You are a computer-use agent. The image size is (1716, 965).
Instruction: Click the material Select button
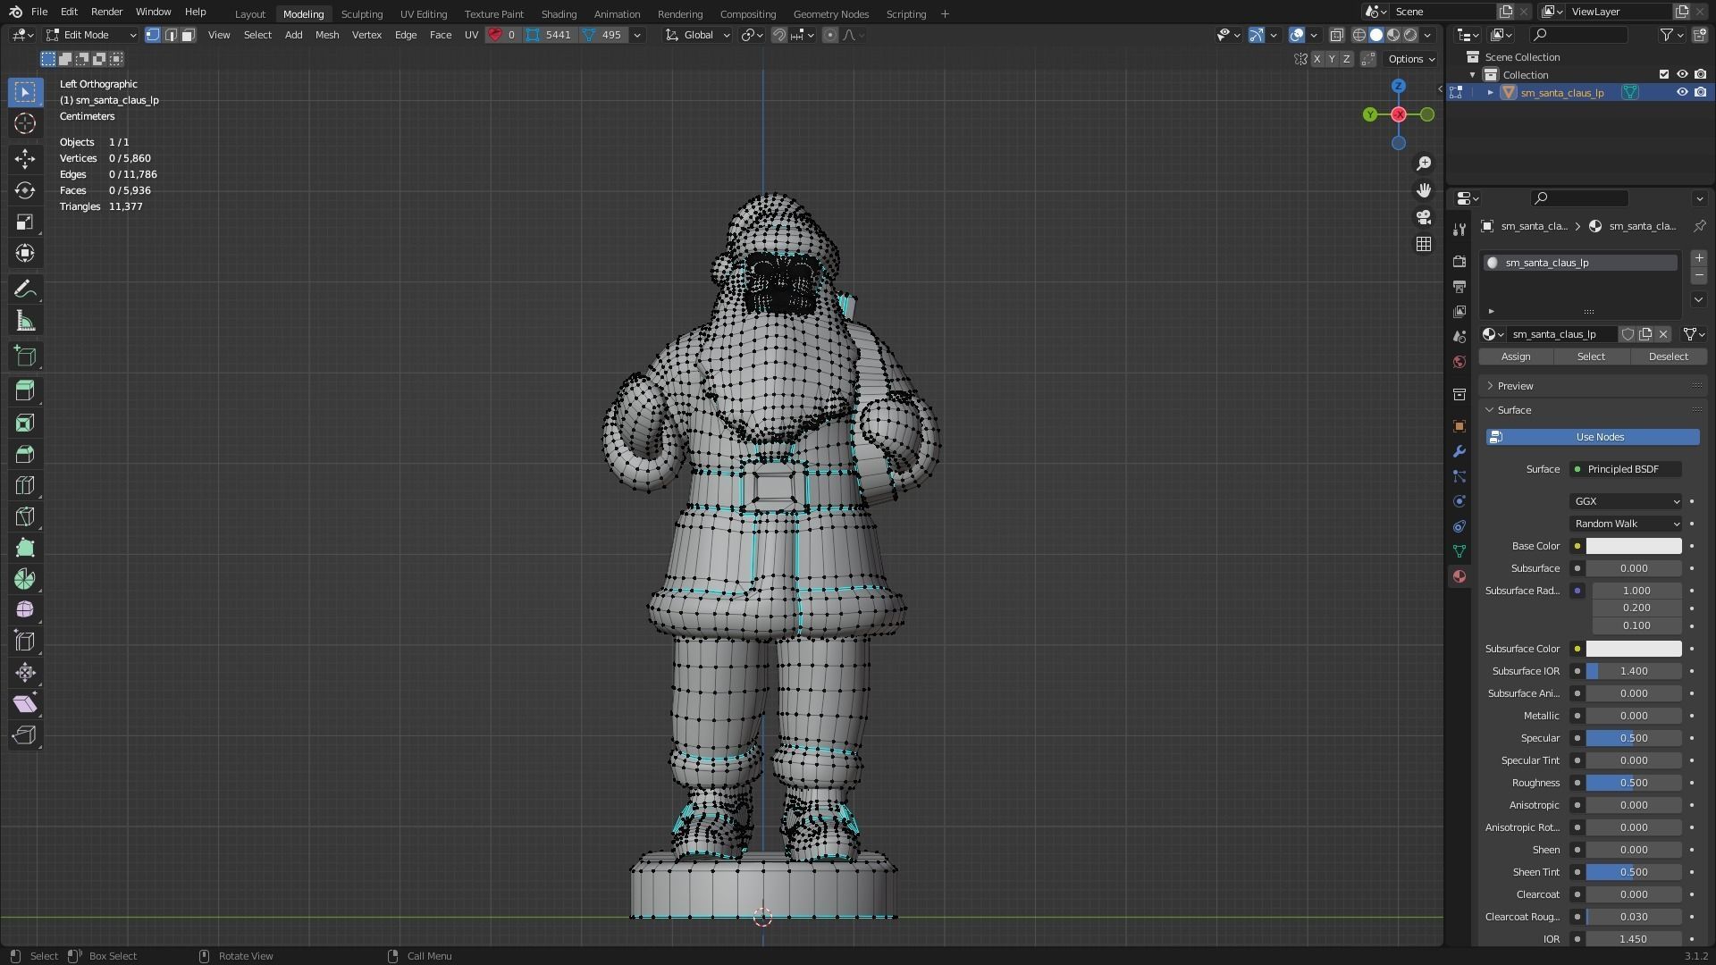[x=1591, y=357]
